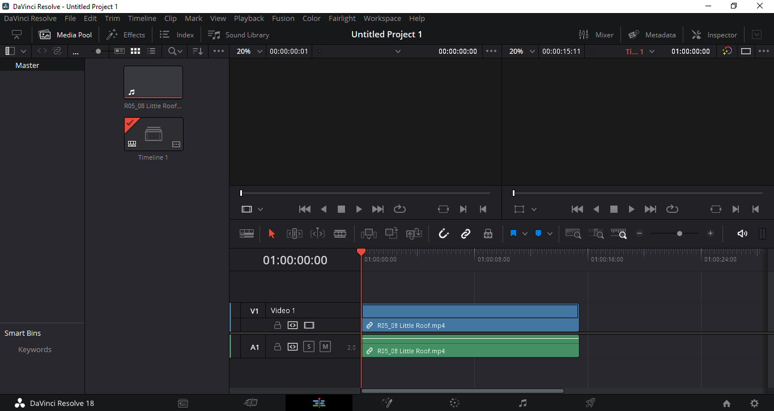Screen dimensions: 774x411
Task: Toggle Position Lock icon
Action: tap(488, 233)
